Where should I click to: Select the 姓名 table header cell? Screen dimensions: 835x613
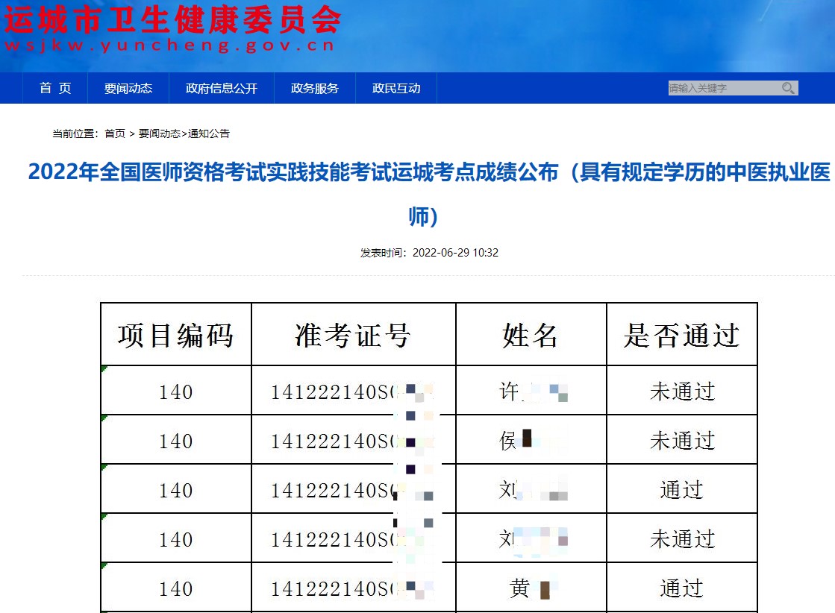[x=531, y=335]
